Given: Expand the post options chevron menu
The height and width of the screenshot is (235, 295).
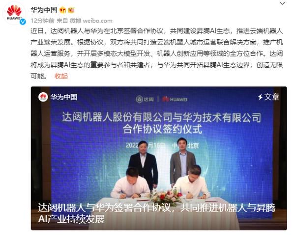Looking at the screenshot, I should point(282,3).
